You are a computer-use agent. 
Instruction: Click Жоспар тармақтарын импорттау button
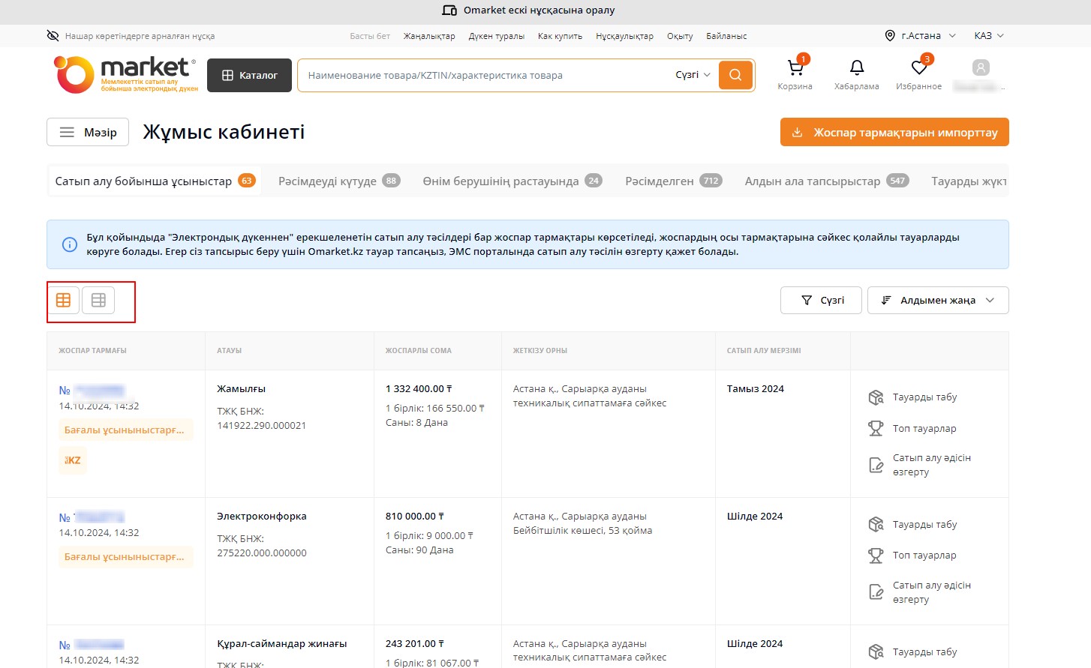coord(894,133)
